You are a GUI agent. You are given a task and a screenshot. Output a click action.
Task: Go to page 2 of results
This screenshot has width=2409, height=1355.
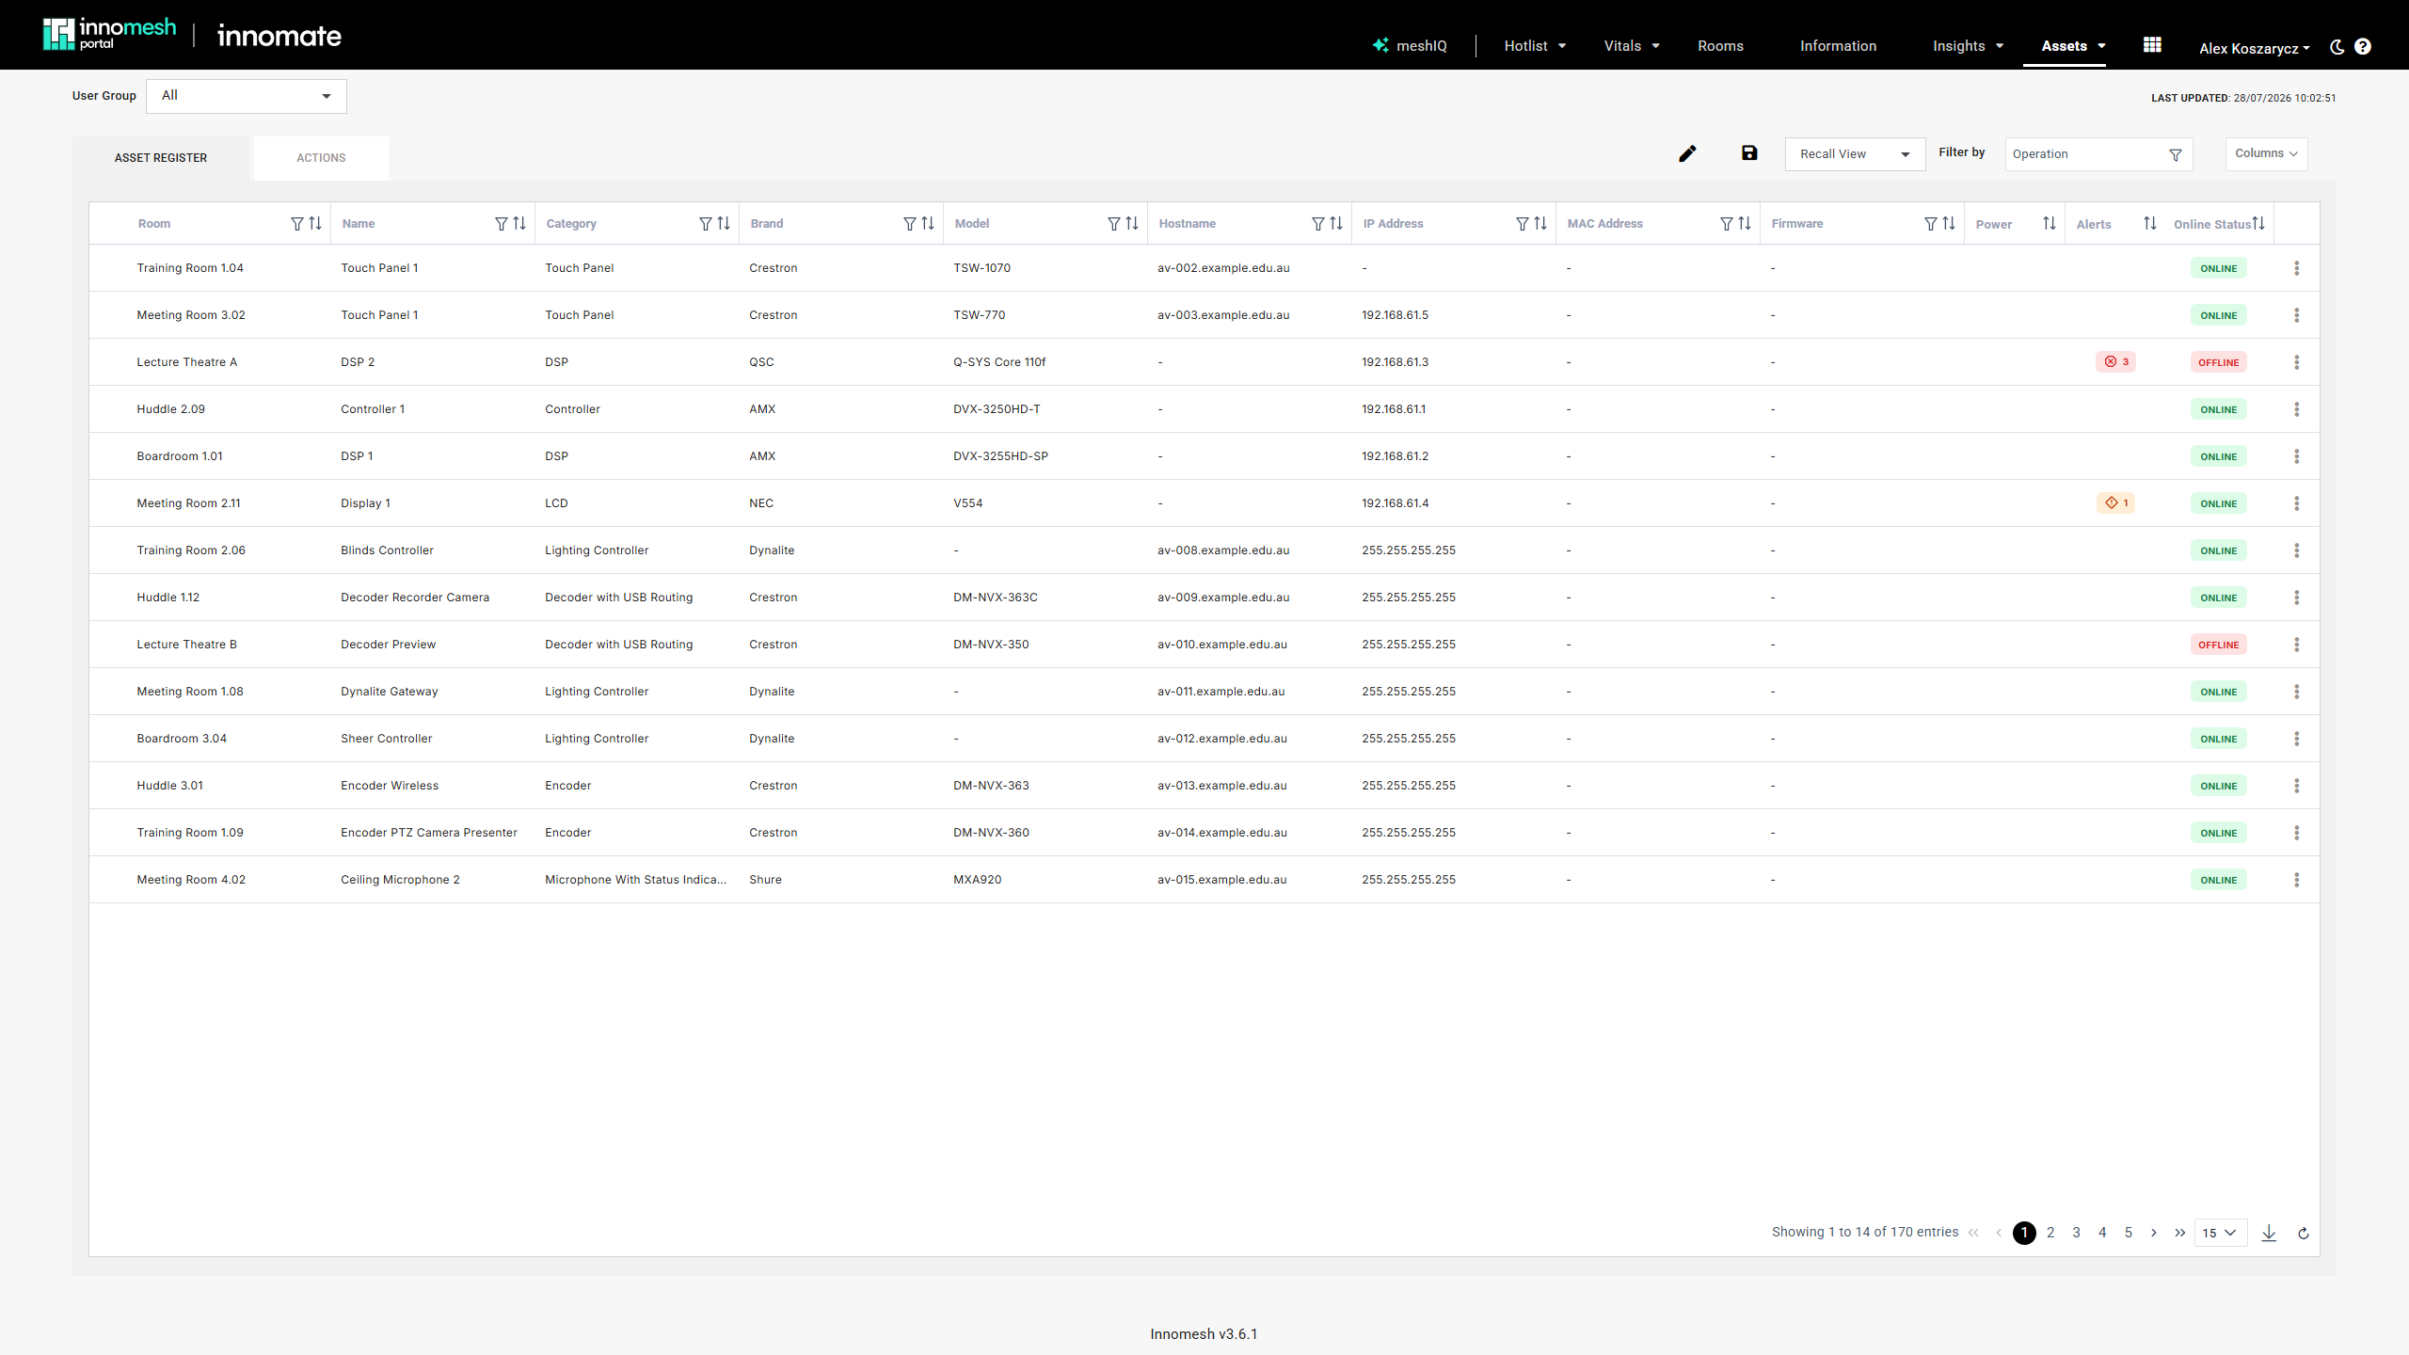pos(2050,1233)
